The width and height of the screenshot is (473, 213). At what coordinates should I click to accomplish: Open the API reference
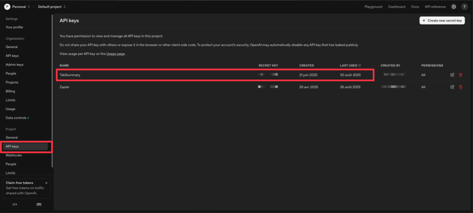tap(435, 6)
